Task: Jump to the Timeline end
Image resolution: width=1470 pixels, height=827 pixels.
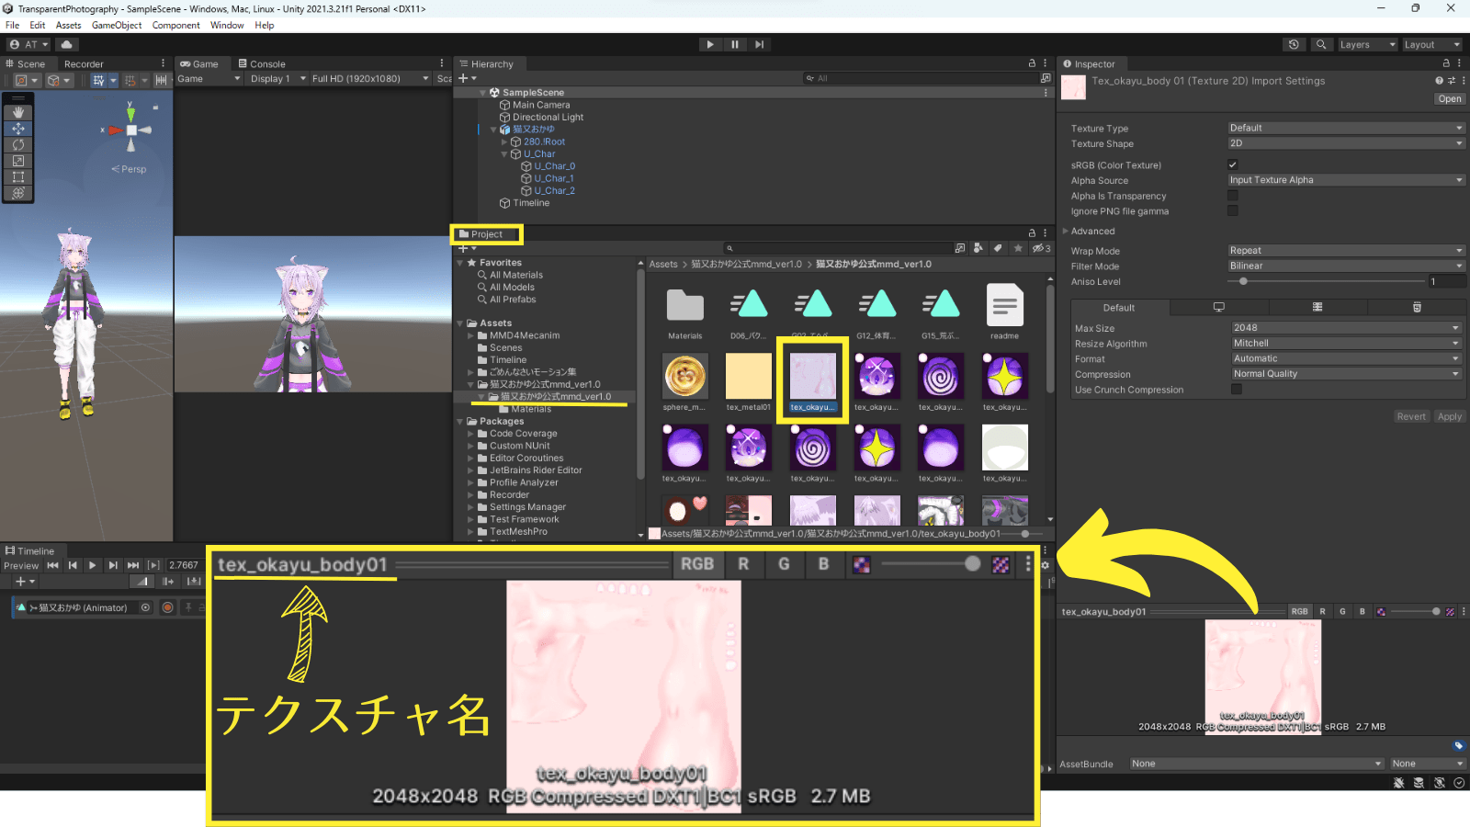Action: [x=133, y=565]
